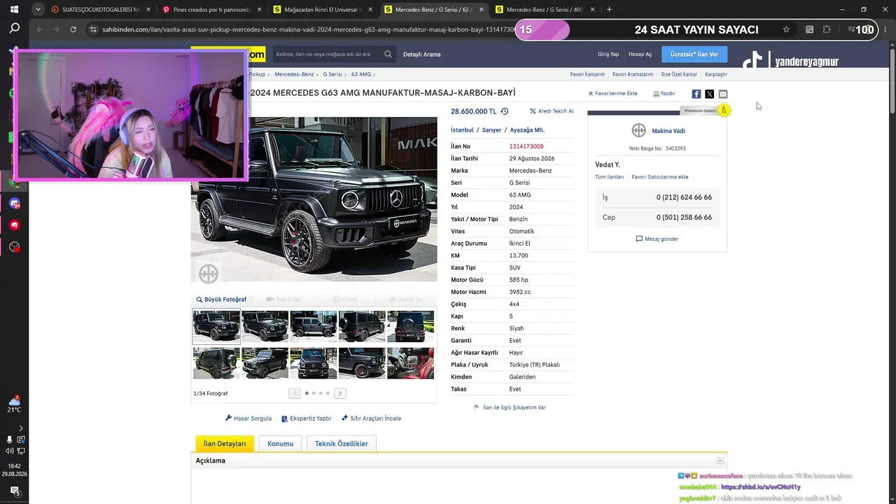Go to previous page of thumbnails
The height and width of the screenshot is (504, 896).
(x=295, y=393)
